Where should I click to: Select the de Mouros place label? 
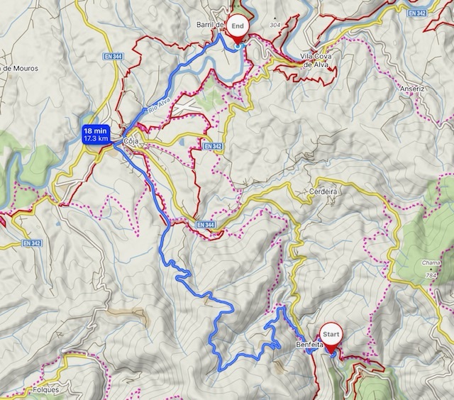[x=19, y=69]
